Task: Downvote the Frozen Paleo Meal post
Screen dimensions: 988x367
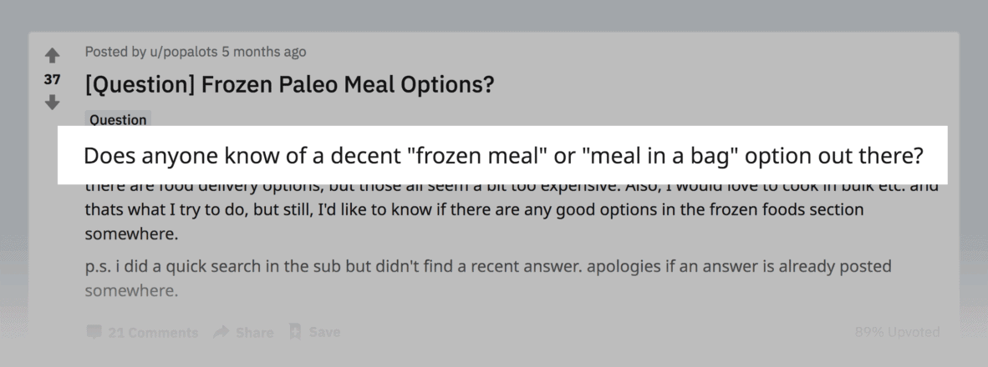Action: (x=53, y=102)
